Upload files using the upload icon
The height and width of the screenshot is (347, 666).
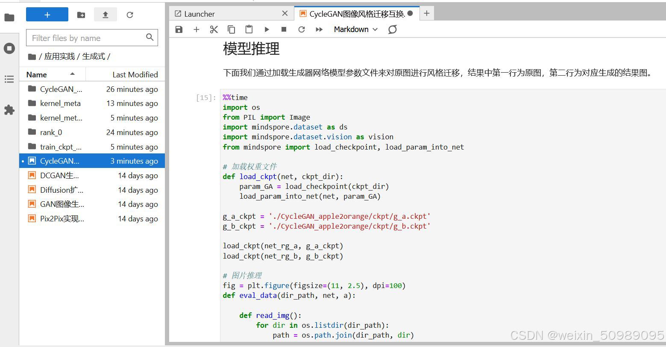(x=106, y=15)
